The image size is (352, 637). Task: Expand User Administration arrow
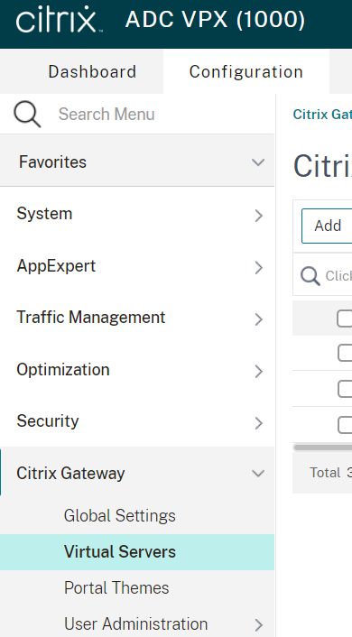258,624
